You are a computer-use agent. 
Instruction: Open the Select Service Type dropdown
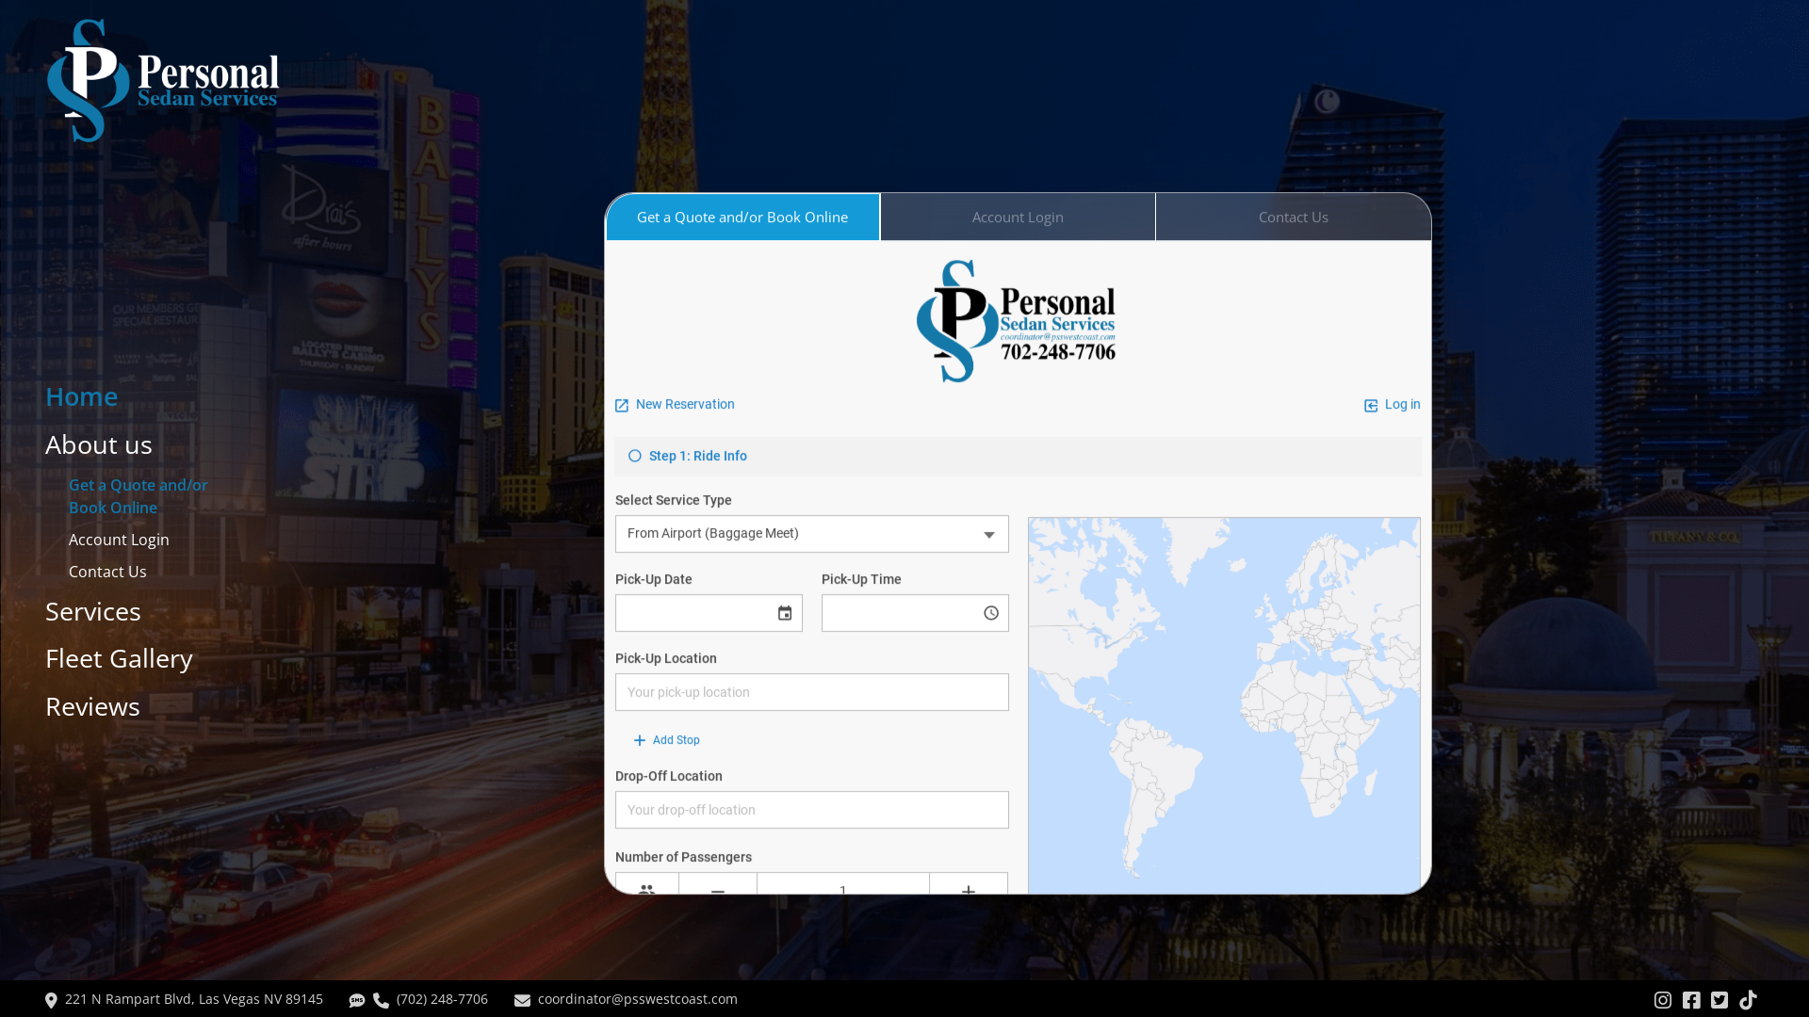(x=811, y=534)
